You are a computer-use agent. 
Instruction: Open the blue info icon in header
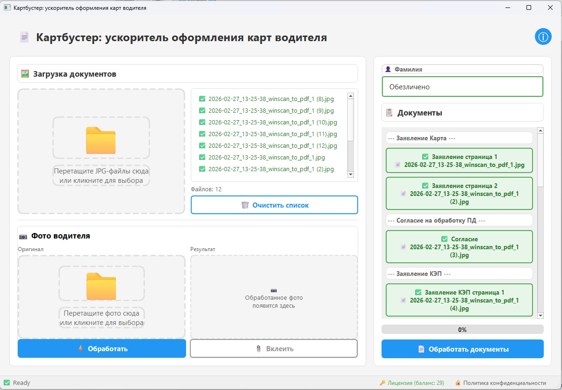point(543,37)
